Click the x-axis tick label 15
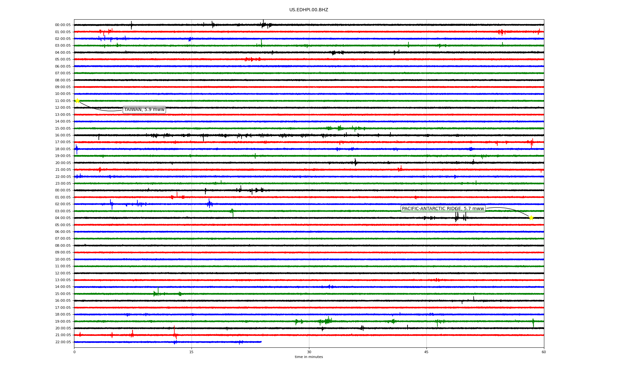The height and width of the screenshot is (386, 618). [192, 352]
